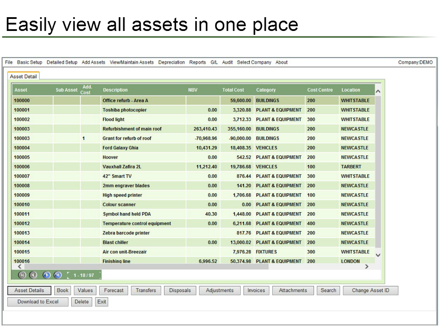The height and width of the screenshot is (330, 440).
Task: Open the File menu
Action: [x=8, y=62]
